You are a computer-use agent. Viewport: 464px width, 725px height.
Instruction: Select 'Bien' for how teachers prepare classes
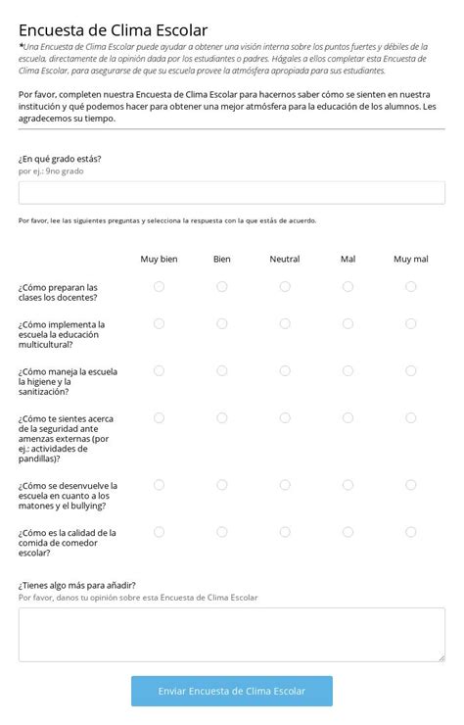tap(222, 287)
